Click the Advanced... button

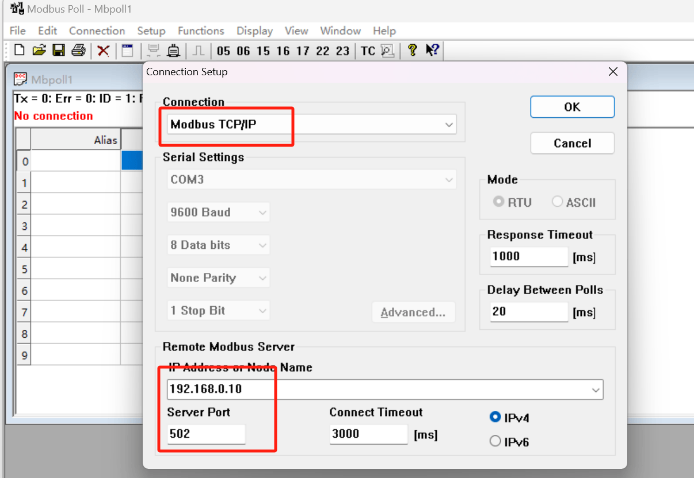pyautogui.click(x=413, y=312)
